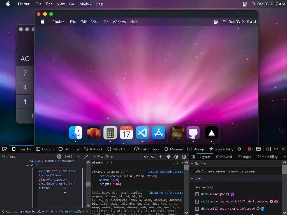
Task: Toggle the three-pane inspector sidebar
Action: pyautogui.click(x=193, y=157)
